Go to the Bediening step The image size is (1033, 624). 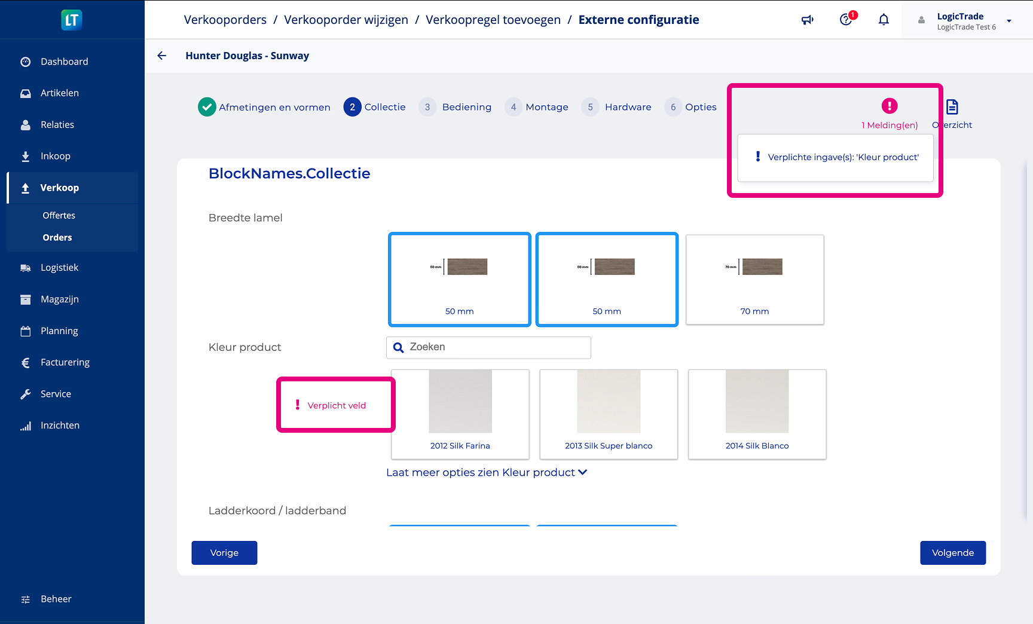coord(466,107)
